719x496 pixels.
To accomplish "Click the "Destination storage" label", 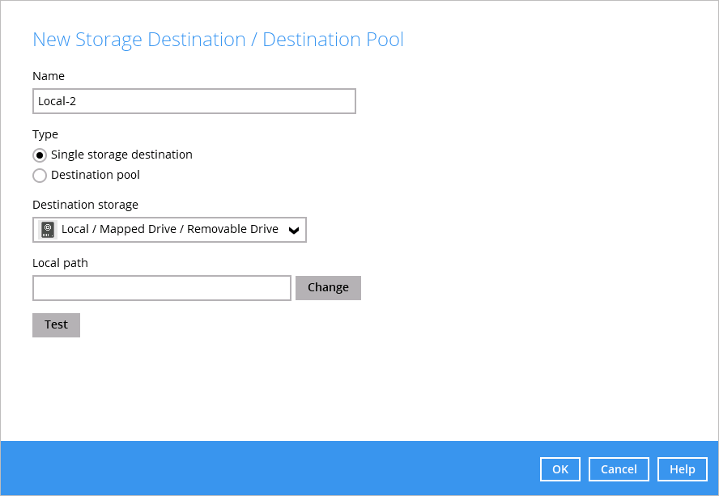I will coord(85,205).
